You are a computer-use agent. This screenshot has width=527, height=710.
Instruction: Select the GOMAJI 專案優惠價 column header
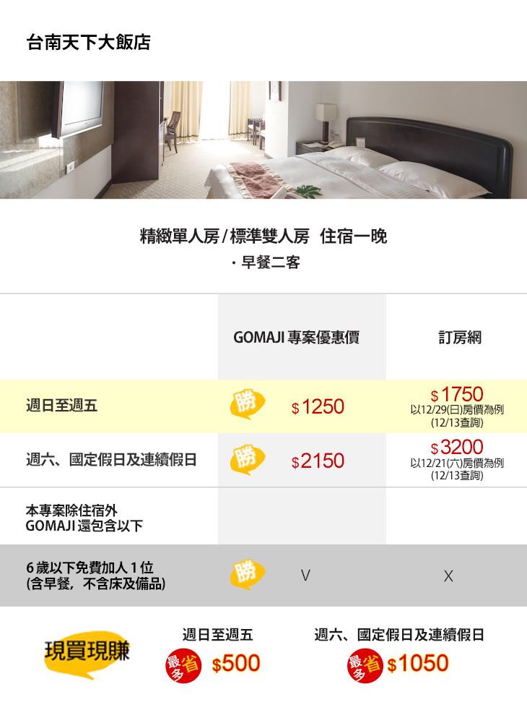296,338
